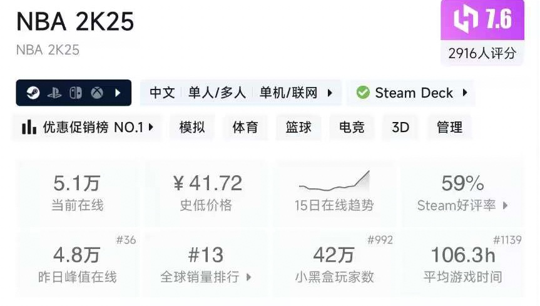Expand the platform list arrow
This screenshot has height=306, width=540.
[x=118, y=93]
